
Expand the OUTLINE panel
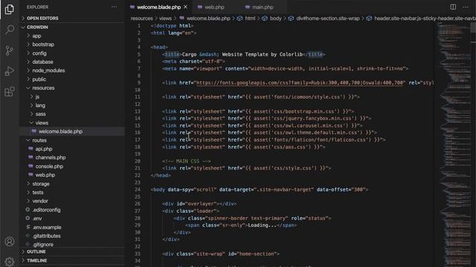(x=36, y=251)
